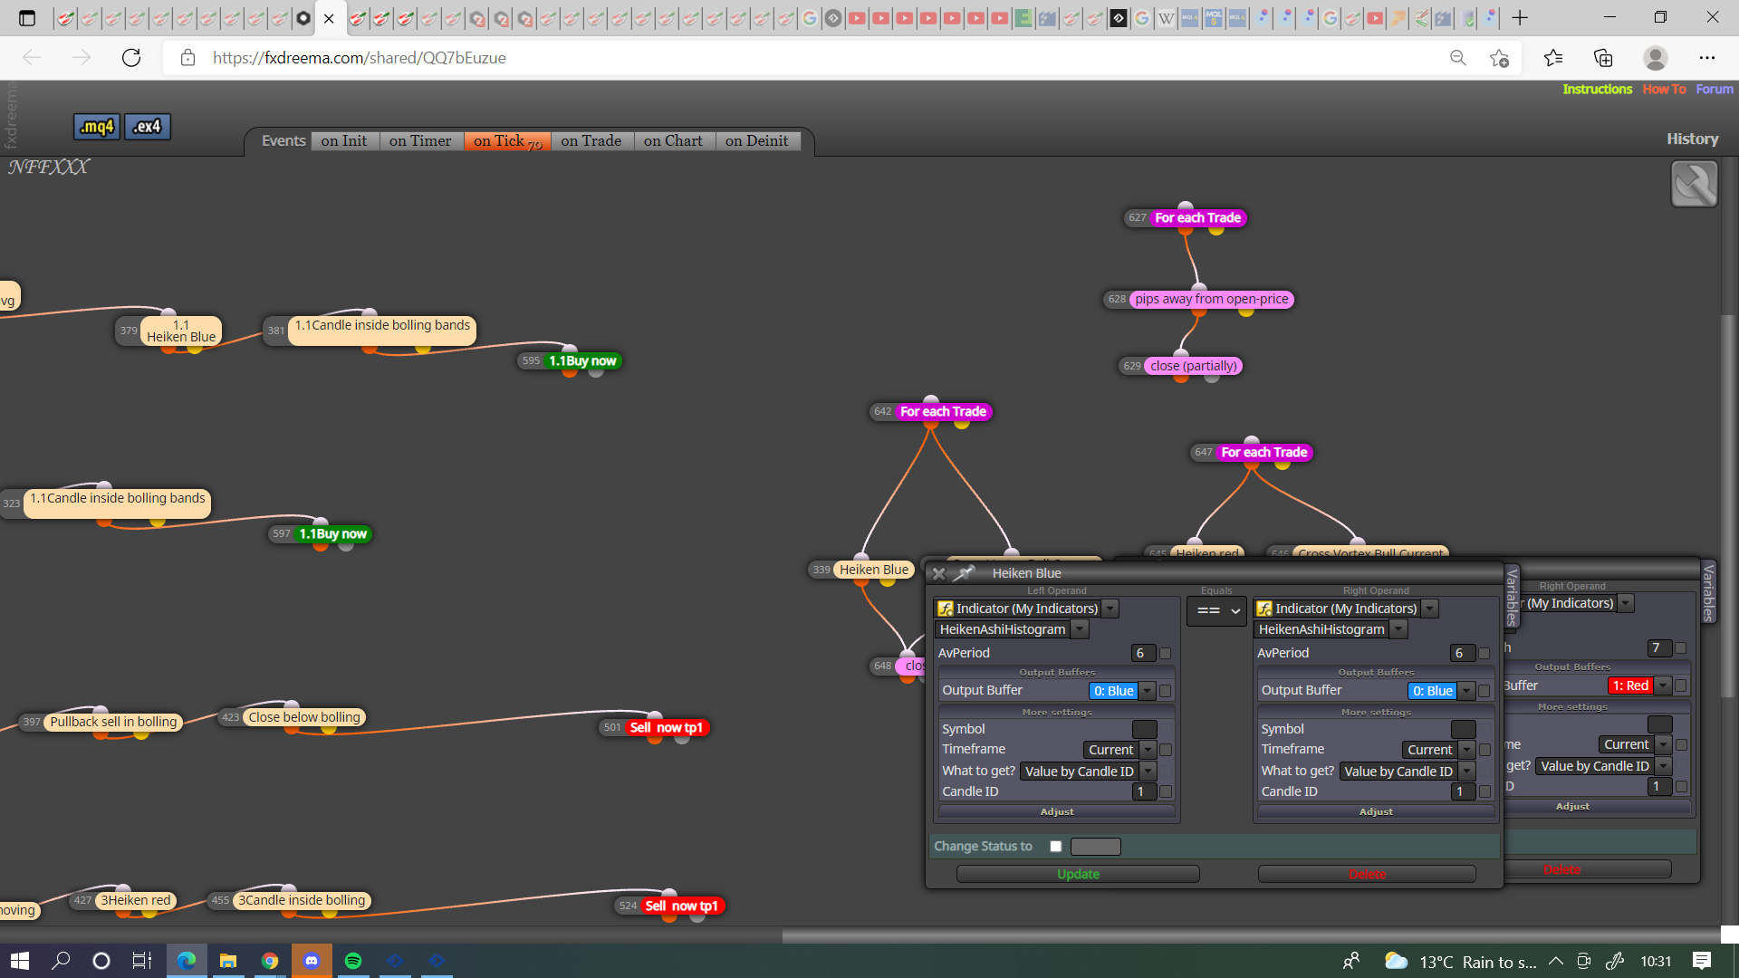The height and width of the screenshot is (978, 1739).
Task: Open the Windows Start menu
Action: 20,961
